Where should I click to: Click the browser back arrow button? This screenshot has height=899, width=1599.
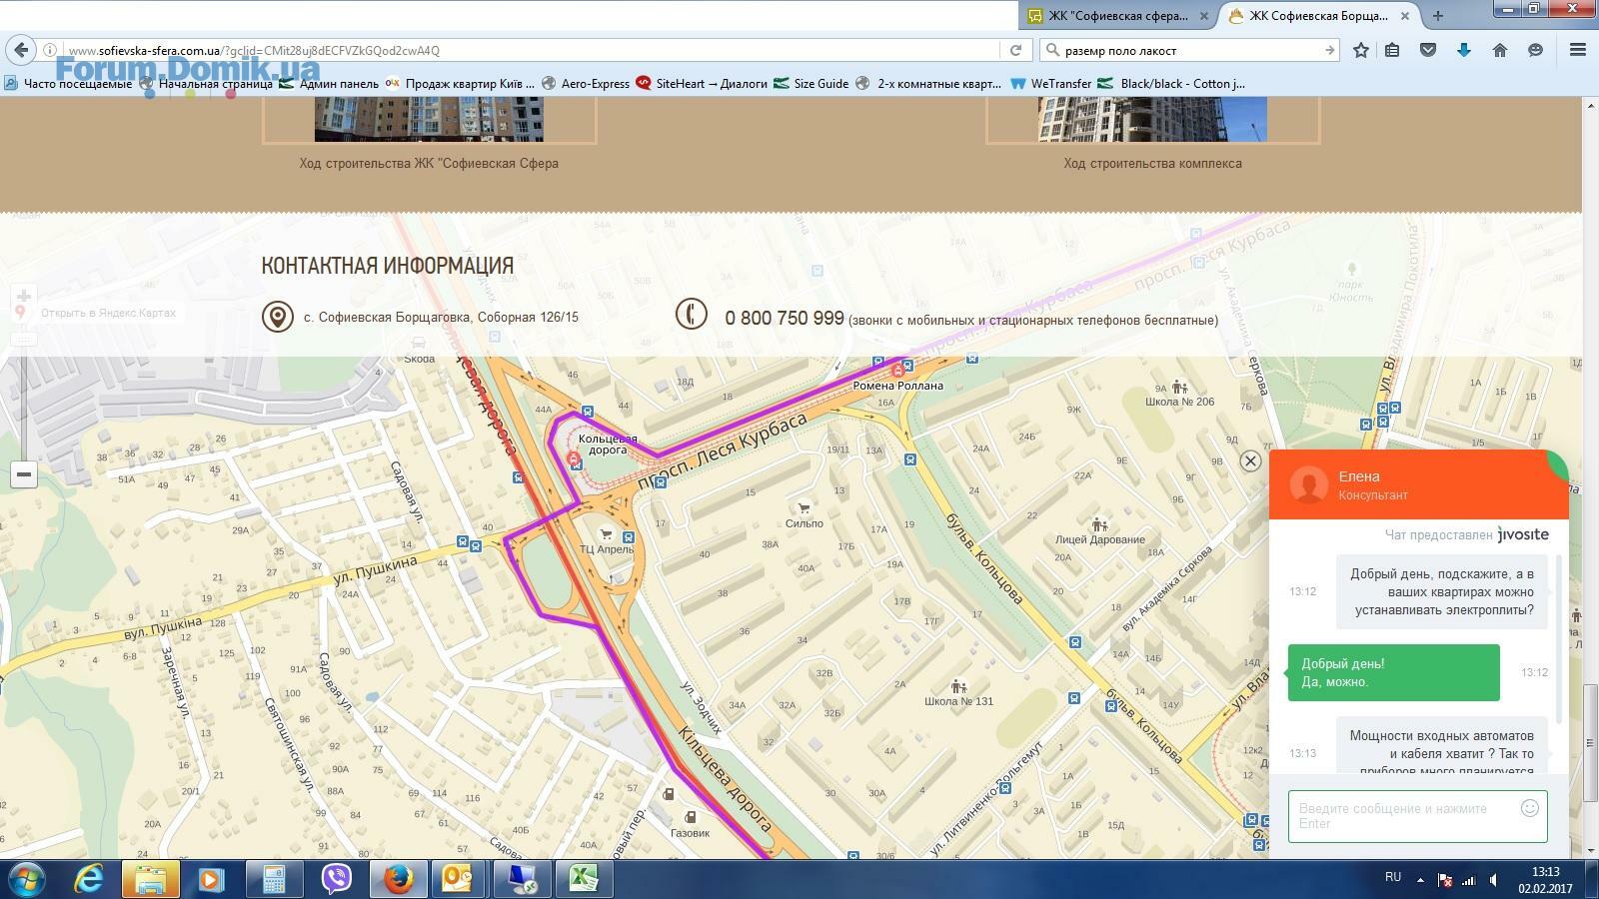21,50
